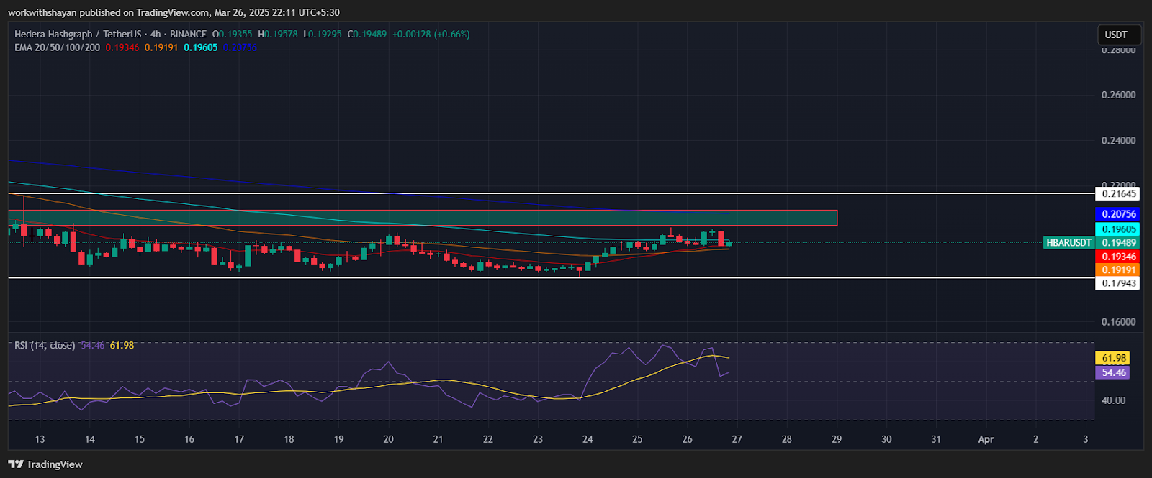Open the USDT currency selector
Screen dimensions: 1152x478
point(1116,35)
